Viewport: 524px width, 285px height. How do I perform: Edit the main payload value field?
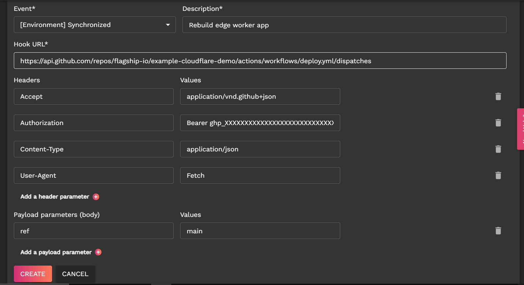click(260, 231)
